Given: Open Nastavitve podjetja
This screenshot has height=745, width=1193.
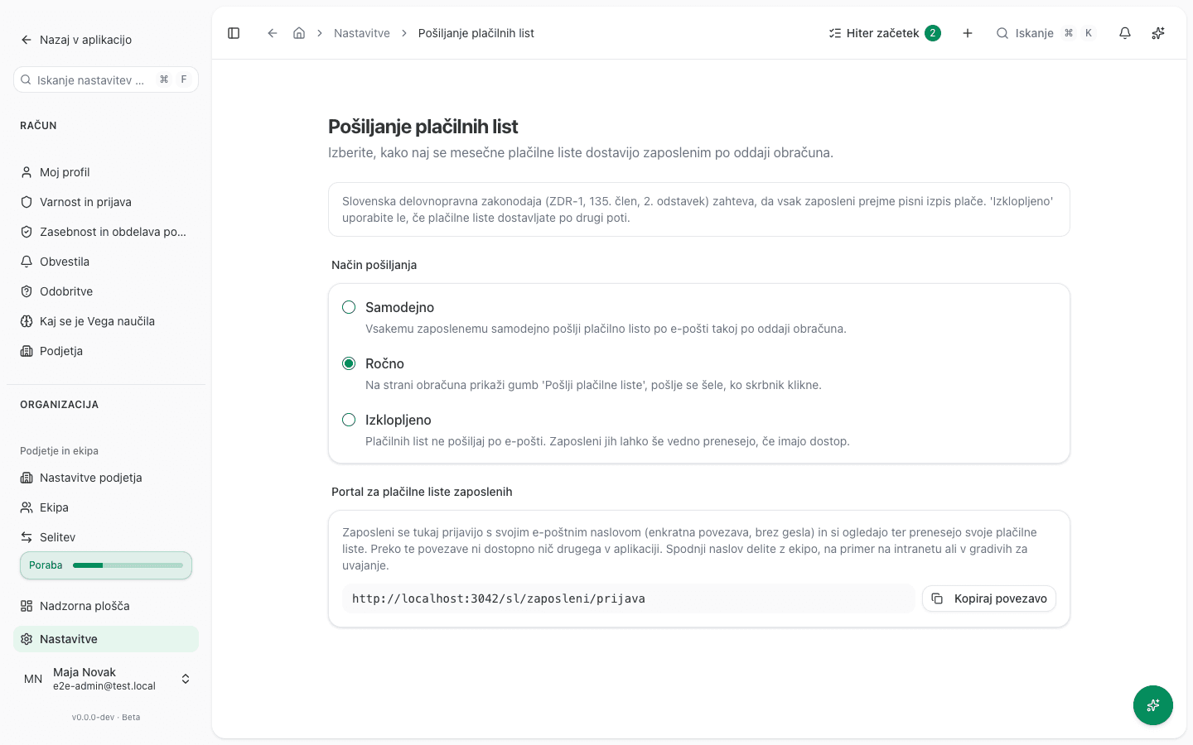Looking at the screenshot, I should tap(106, 478).
